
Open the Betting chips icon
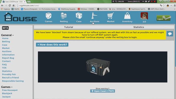[x=64, y=16]
